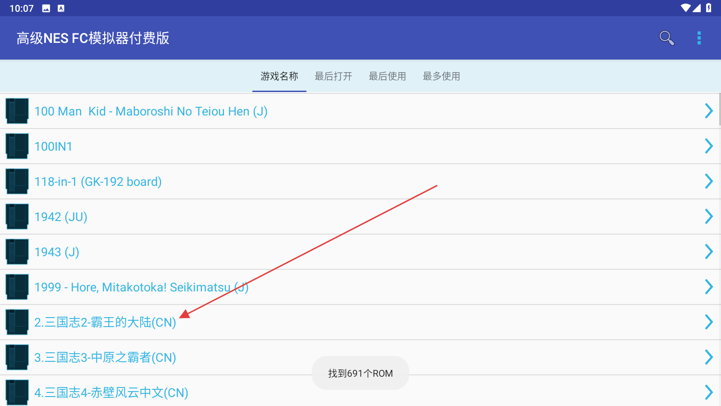Open 3.三国志3-中原之霸者(CN) game
This screenshot has width=721, height=406.
click(360, 357)
